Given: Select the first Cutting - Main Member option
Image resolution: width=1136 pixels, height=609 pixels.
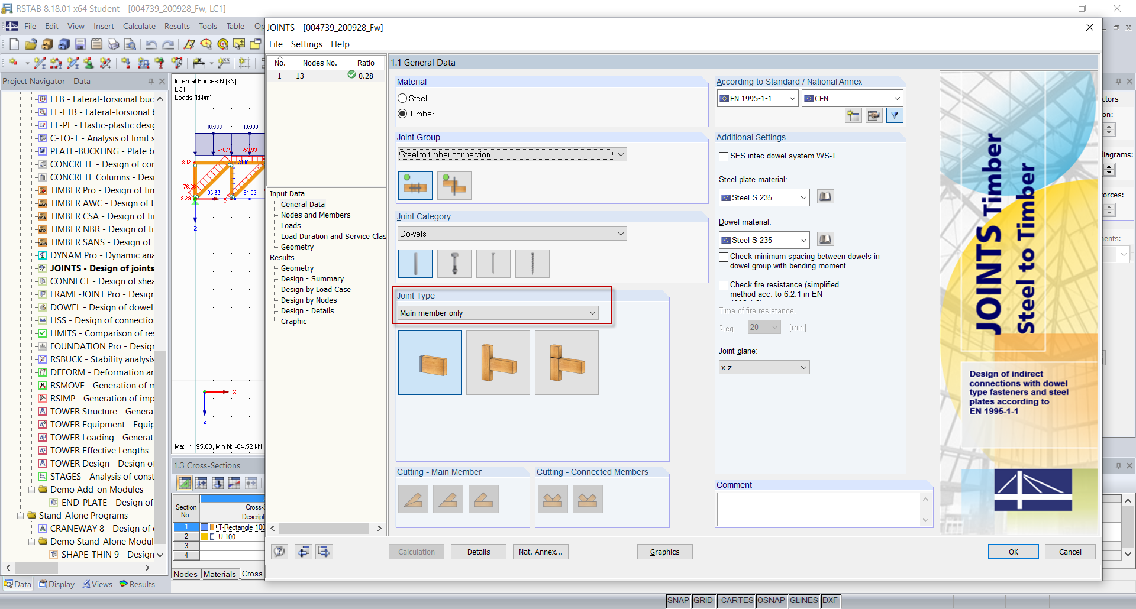Looking at the screenshot, I should click(413, 499).
